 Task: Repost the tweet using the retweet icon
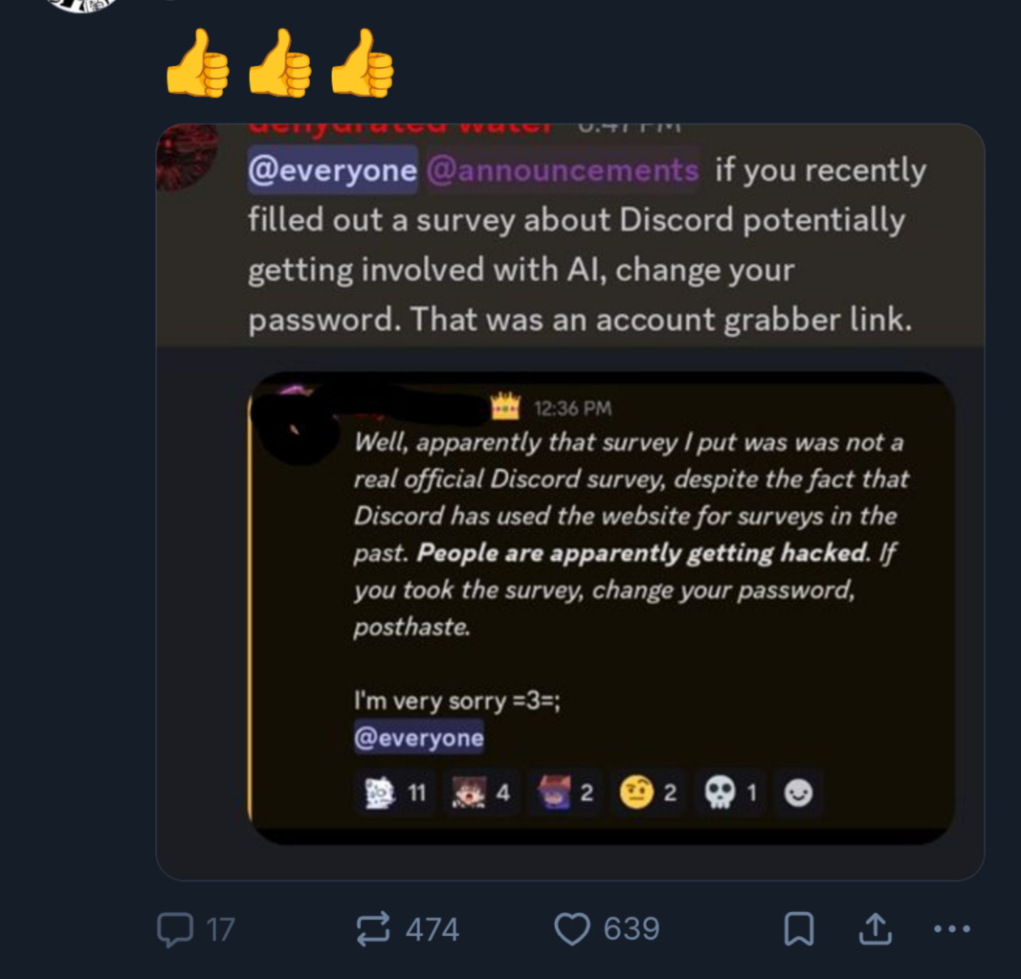(372, 929)
